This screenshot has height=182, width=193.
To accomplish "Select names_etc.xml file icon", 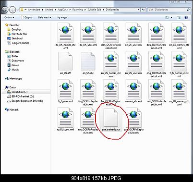I will [x=133, y=89].
